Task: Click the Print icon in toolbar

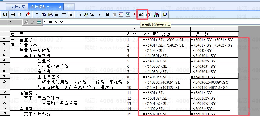Action: [13, 14]
